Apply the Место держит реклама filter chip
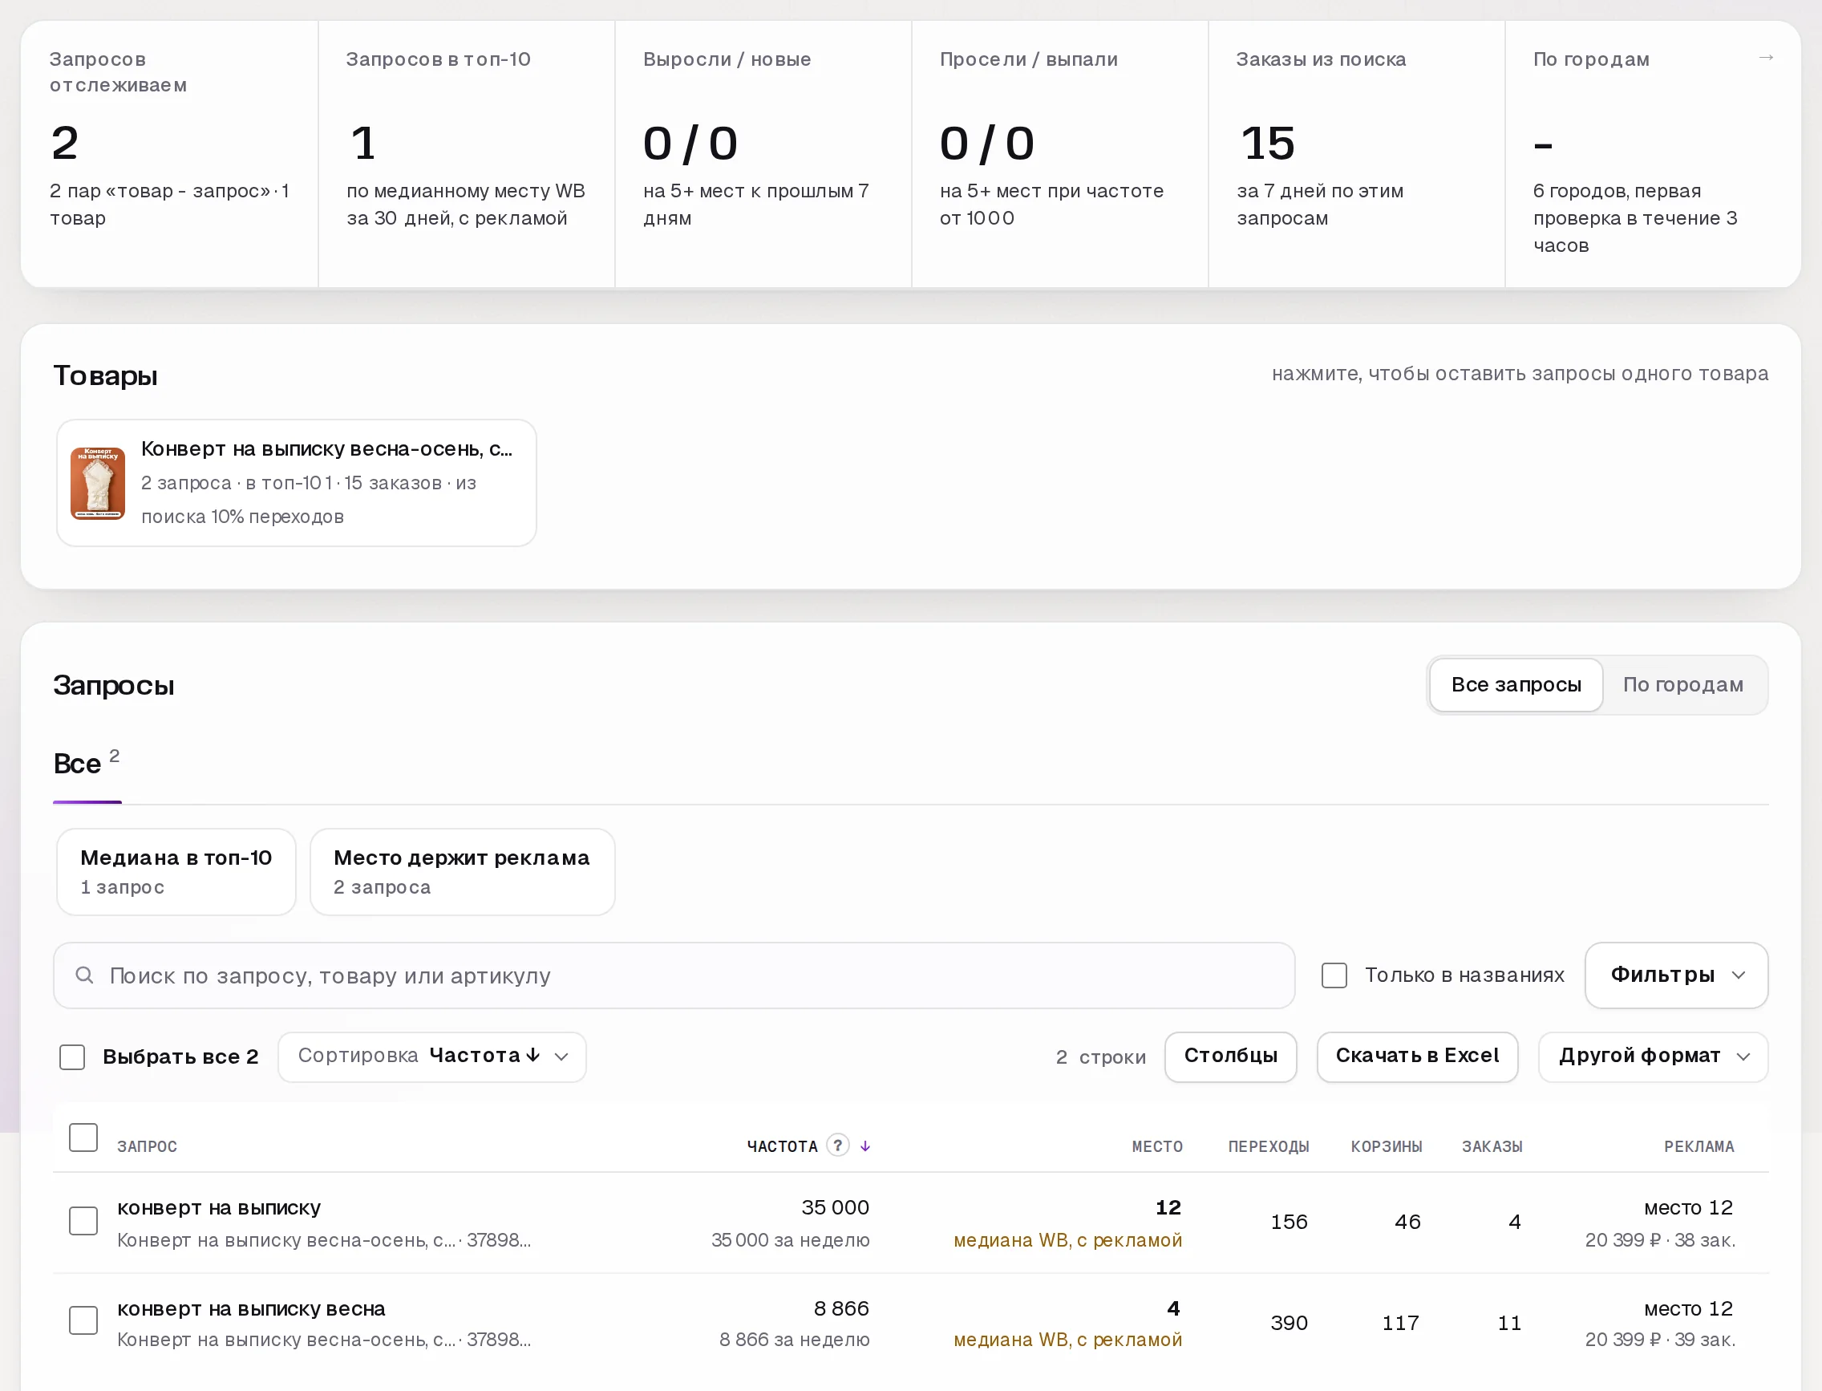The image size is (1822, 1391). pos(462,872)
